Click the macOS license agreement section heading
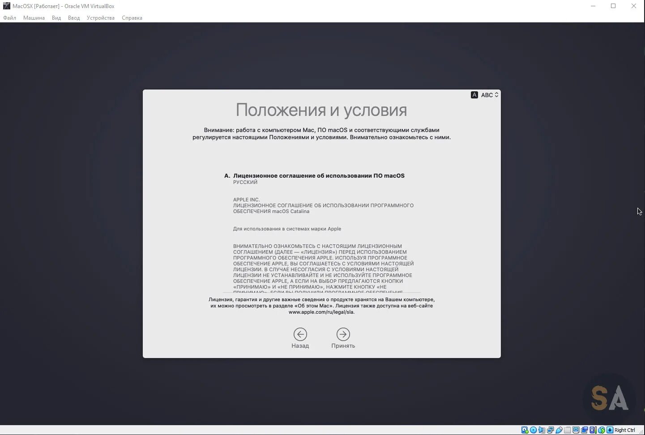 [319, 176]
